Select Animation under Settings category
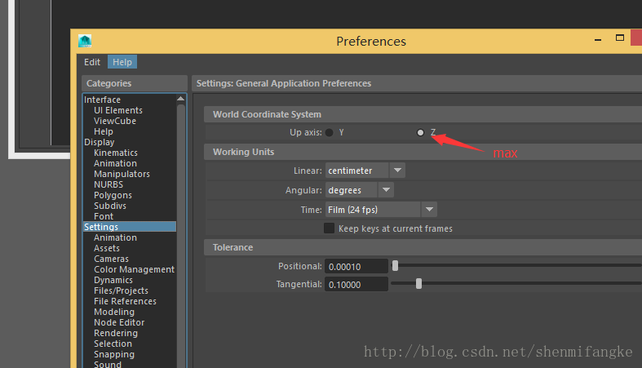Image resolution: width=642 pixels, height=368 pixels. pos(115,237)
